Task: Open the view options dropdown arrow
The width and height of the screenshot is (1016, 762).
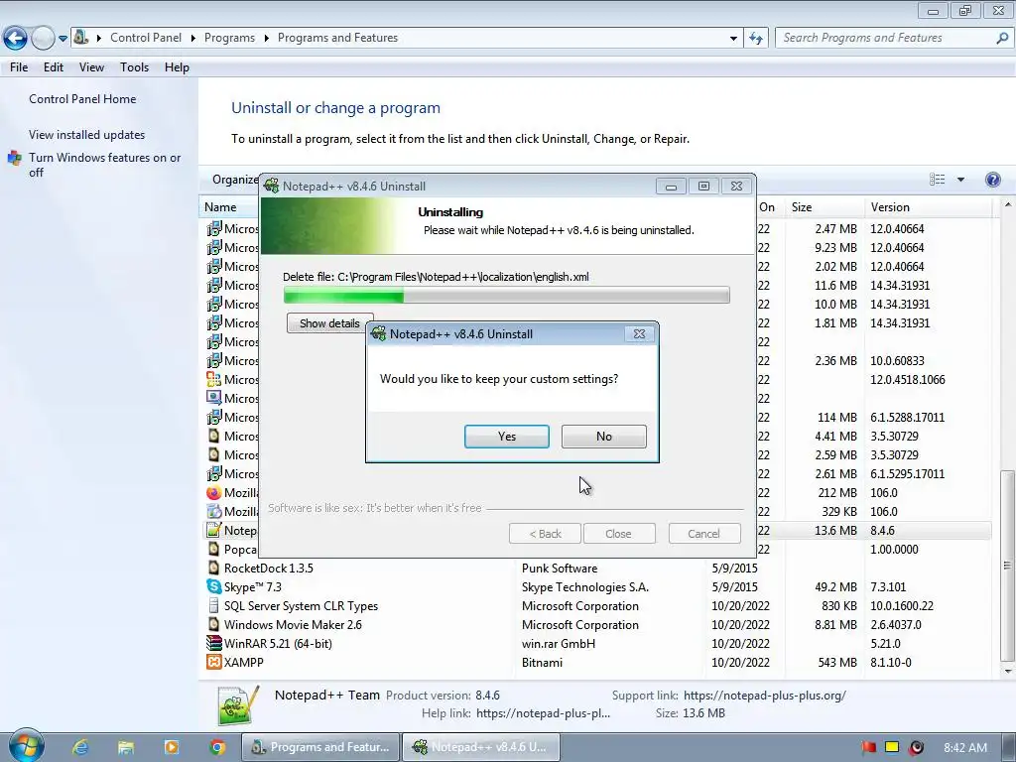Action: coord(960,180)
